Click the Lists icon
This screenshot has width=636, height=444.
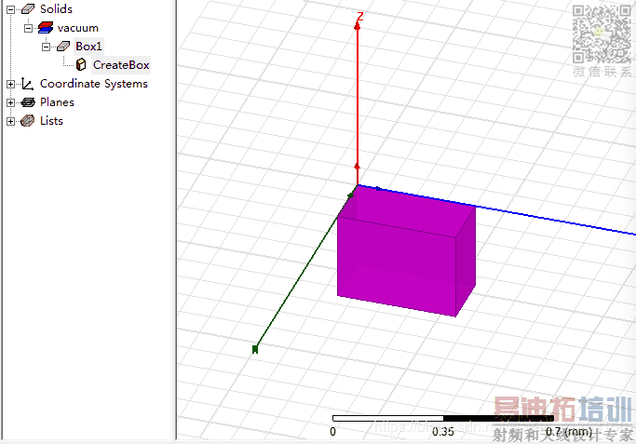(28, 121)
